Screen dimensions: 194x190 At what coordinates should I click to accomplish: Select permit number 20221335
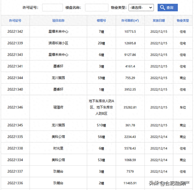[x=15, y=137]
